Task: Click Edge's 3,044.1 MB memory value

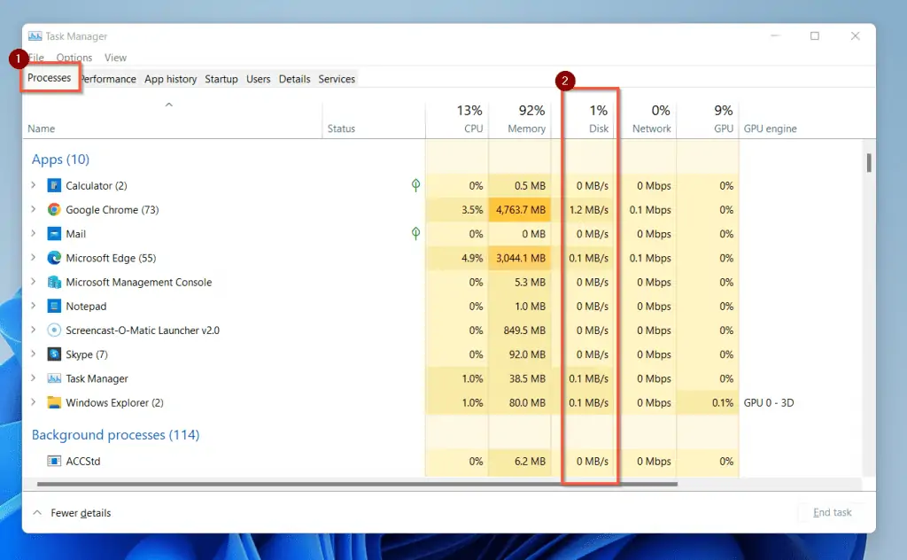Action: point(521,258)
